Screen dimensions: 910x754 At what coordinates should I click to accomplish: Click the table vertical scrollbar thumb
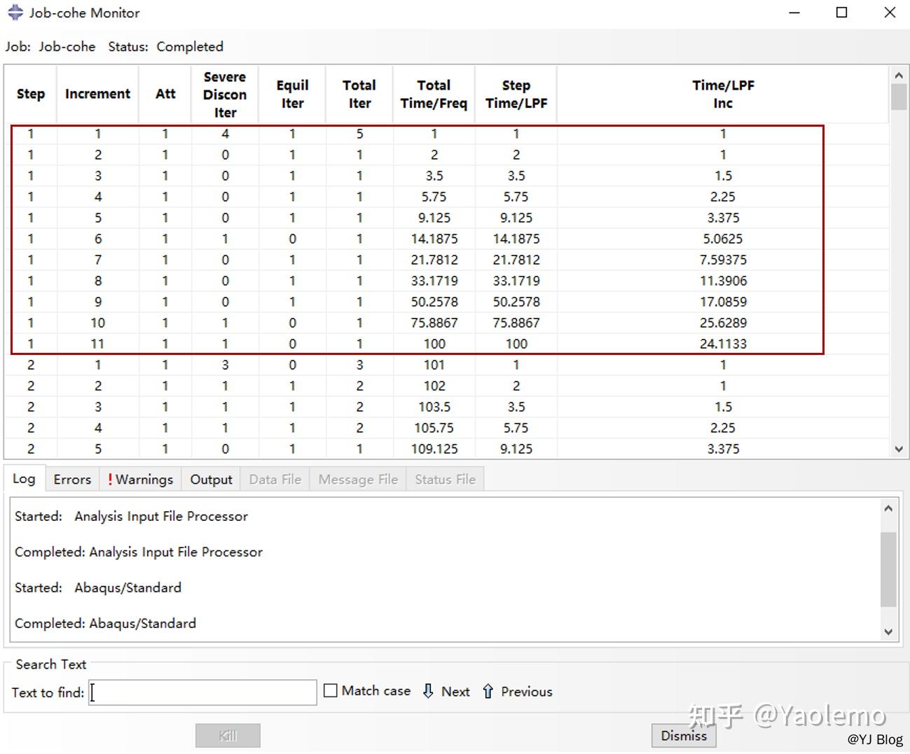click(x=899, y=97)
